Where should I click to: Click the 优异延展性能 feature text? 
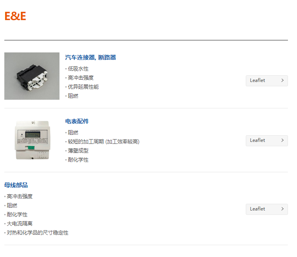pyautogui.click(x=83, y=87)
